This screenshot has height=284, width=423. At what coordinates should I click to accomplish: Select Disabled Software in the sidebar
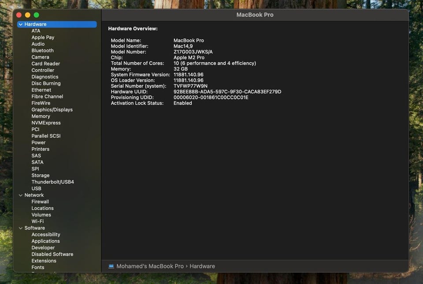click(x=52, y=254)
